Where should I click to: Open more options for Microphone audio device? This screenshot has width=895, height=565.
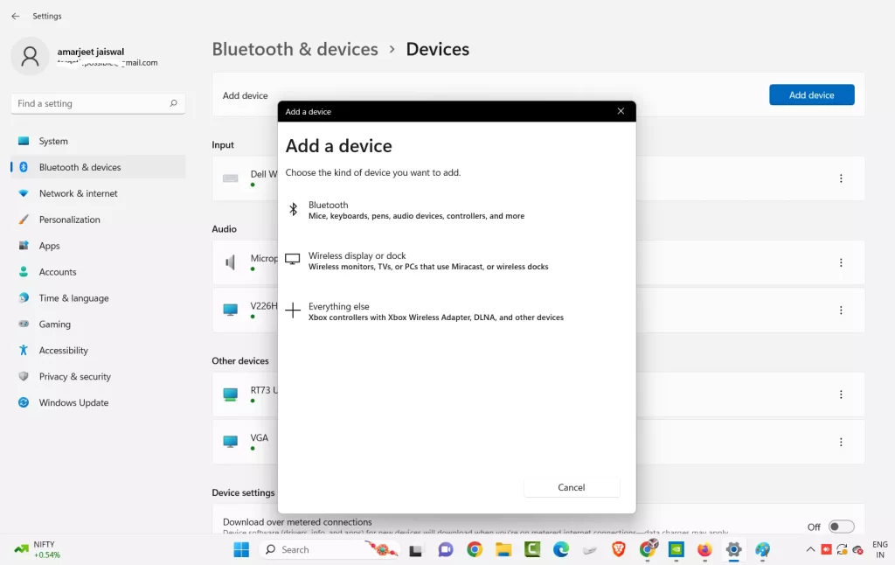click(841, 262)
